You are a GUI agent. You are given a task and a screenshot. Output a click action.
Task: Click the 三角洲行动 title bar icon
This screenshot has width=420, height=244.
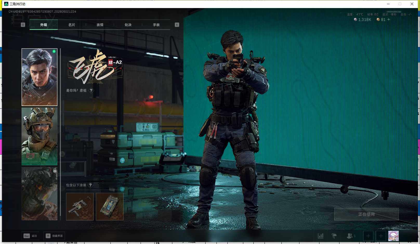[6, 4]
